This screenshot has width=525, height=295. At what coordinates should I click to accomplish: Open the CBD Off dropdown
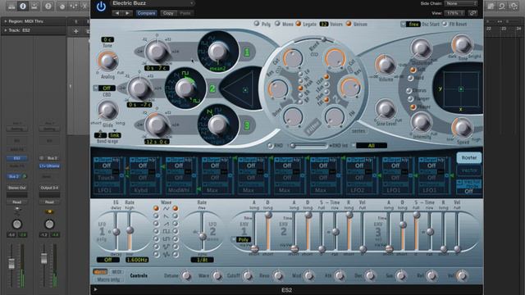click(x=104, y=88)
